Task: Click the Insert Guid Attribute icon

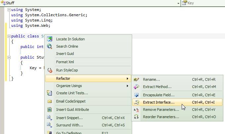Action: (x=50, y=110)
